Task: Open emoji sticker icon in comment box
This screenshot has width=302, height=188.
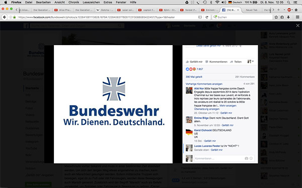Action: pyautogui.click(x=251, y=158)
